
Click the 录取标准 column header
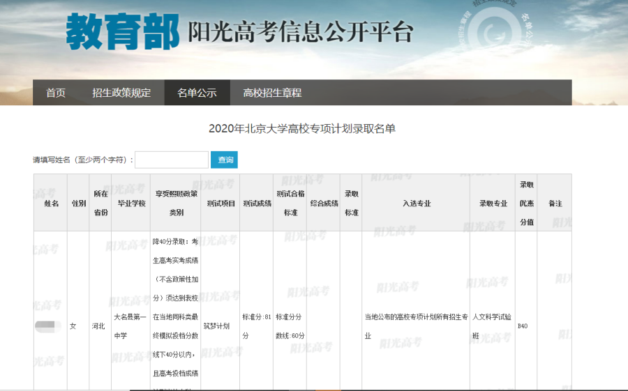[x=351, y=203]
